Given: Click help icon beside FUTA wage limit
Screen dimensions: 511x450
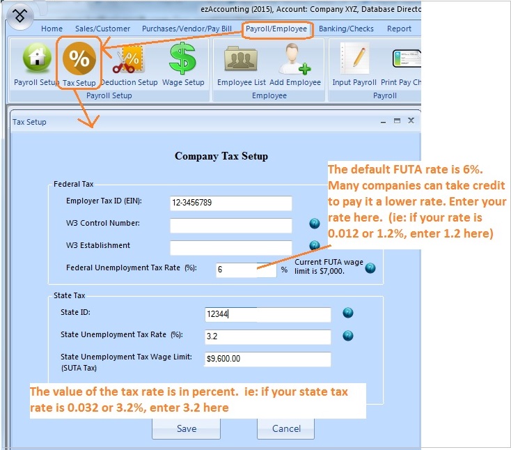Looking at the screenshot, I should coord(370,268).
